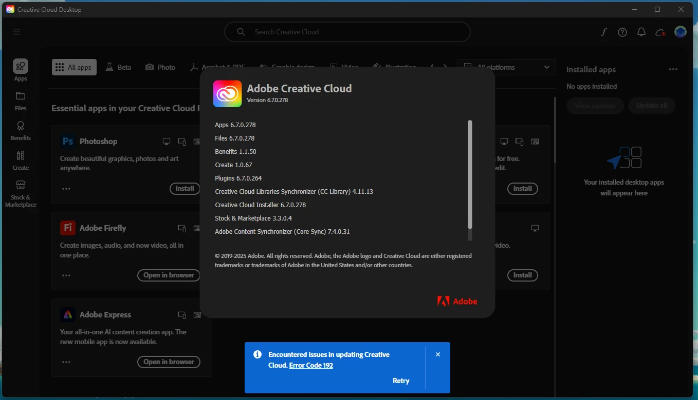Dismiss the update error notification
The height and width of the screenshot is (400, 698).
pyautogui.click(x=438, y=354)
